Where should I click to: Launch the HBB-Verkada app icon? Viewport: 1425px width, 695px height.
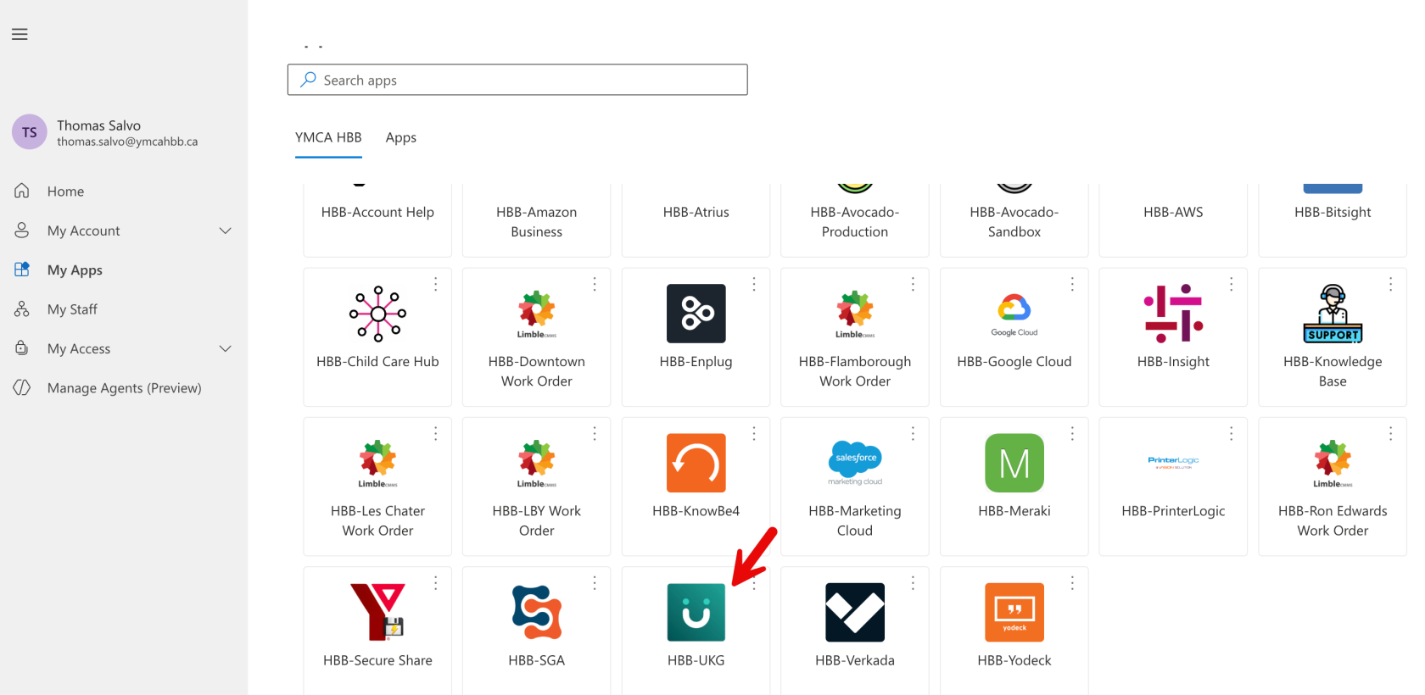855,612
